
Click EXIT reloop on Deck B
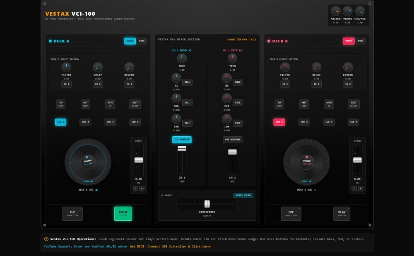(x=354, y=104)
